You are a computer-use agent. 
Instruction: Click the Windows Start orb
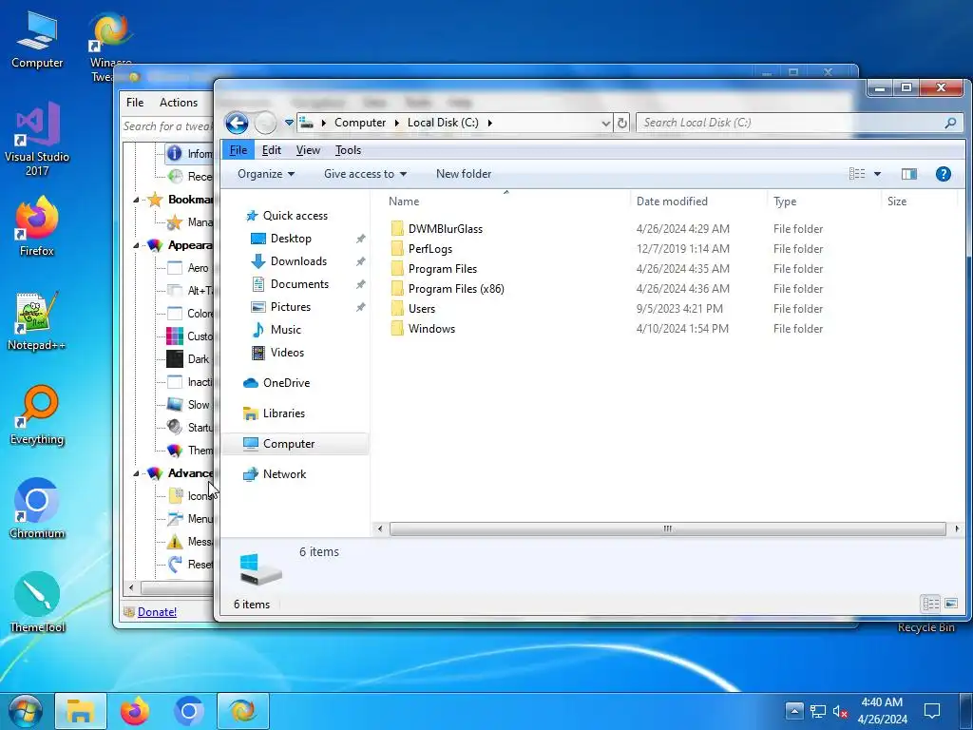point(25,711)
